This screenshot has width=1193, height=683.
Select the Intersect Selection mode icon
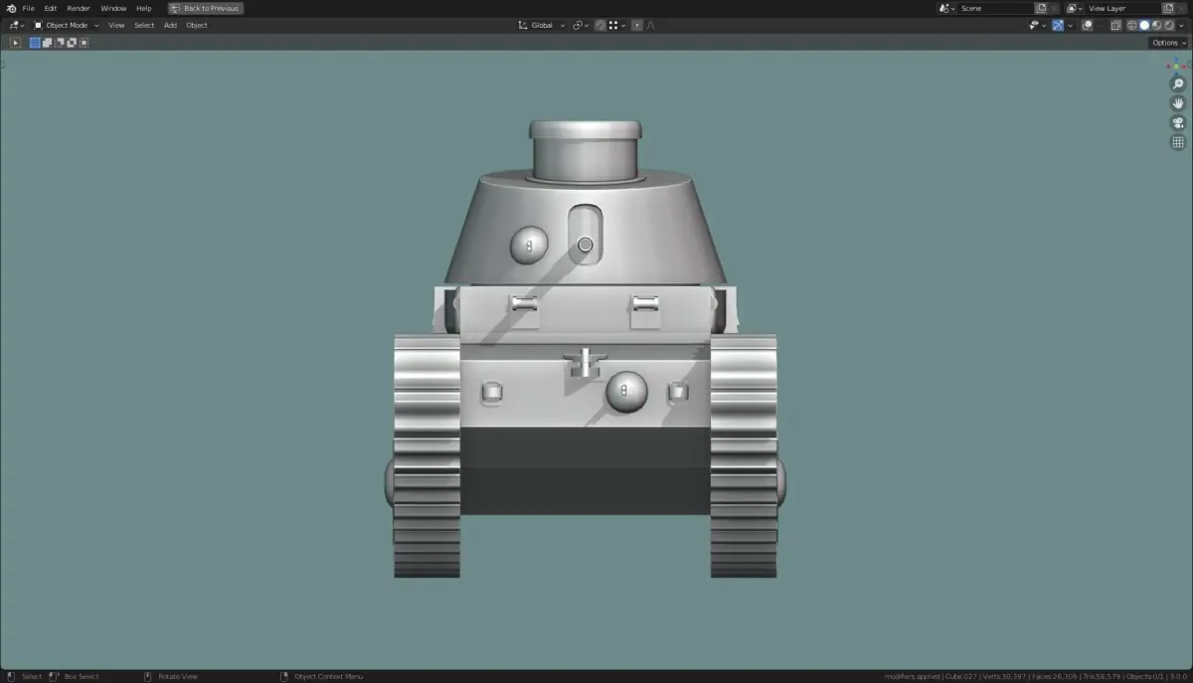[x=85, y=43]
